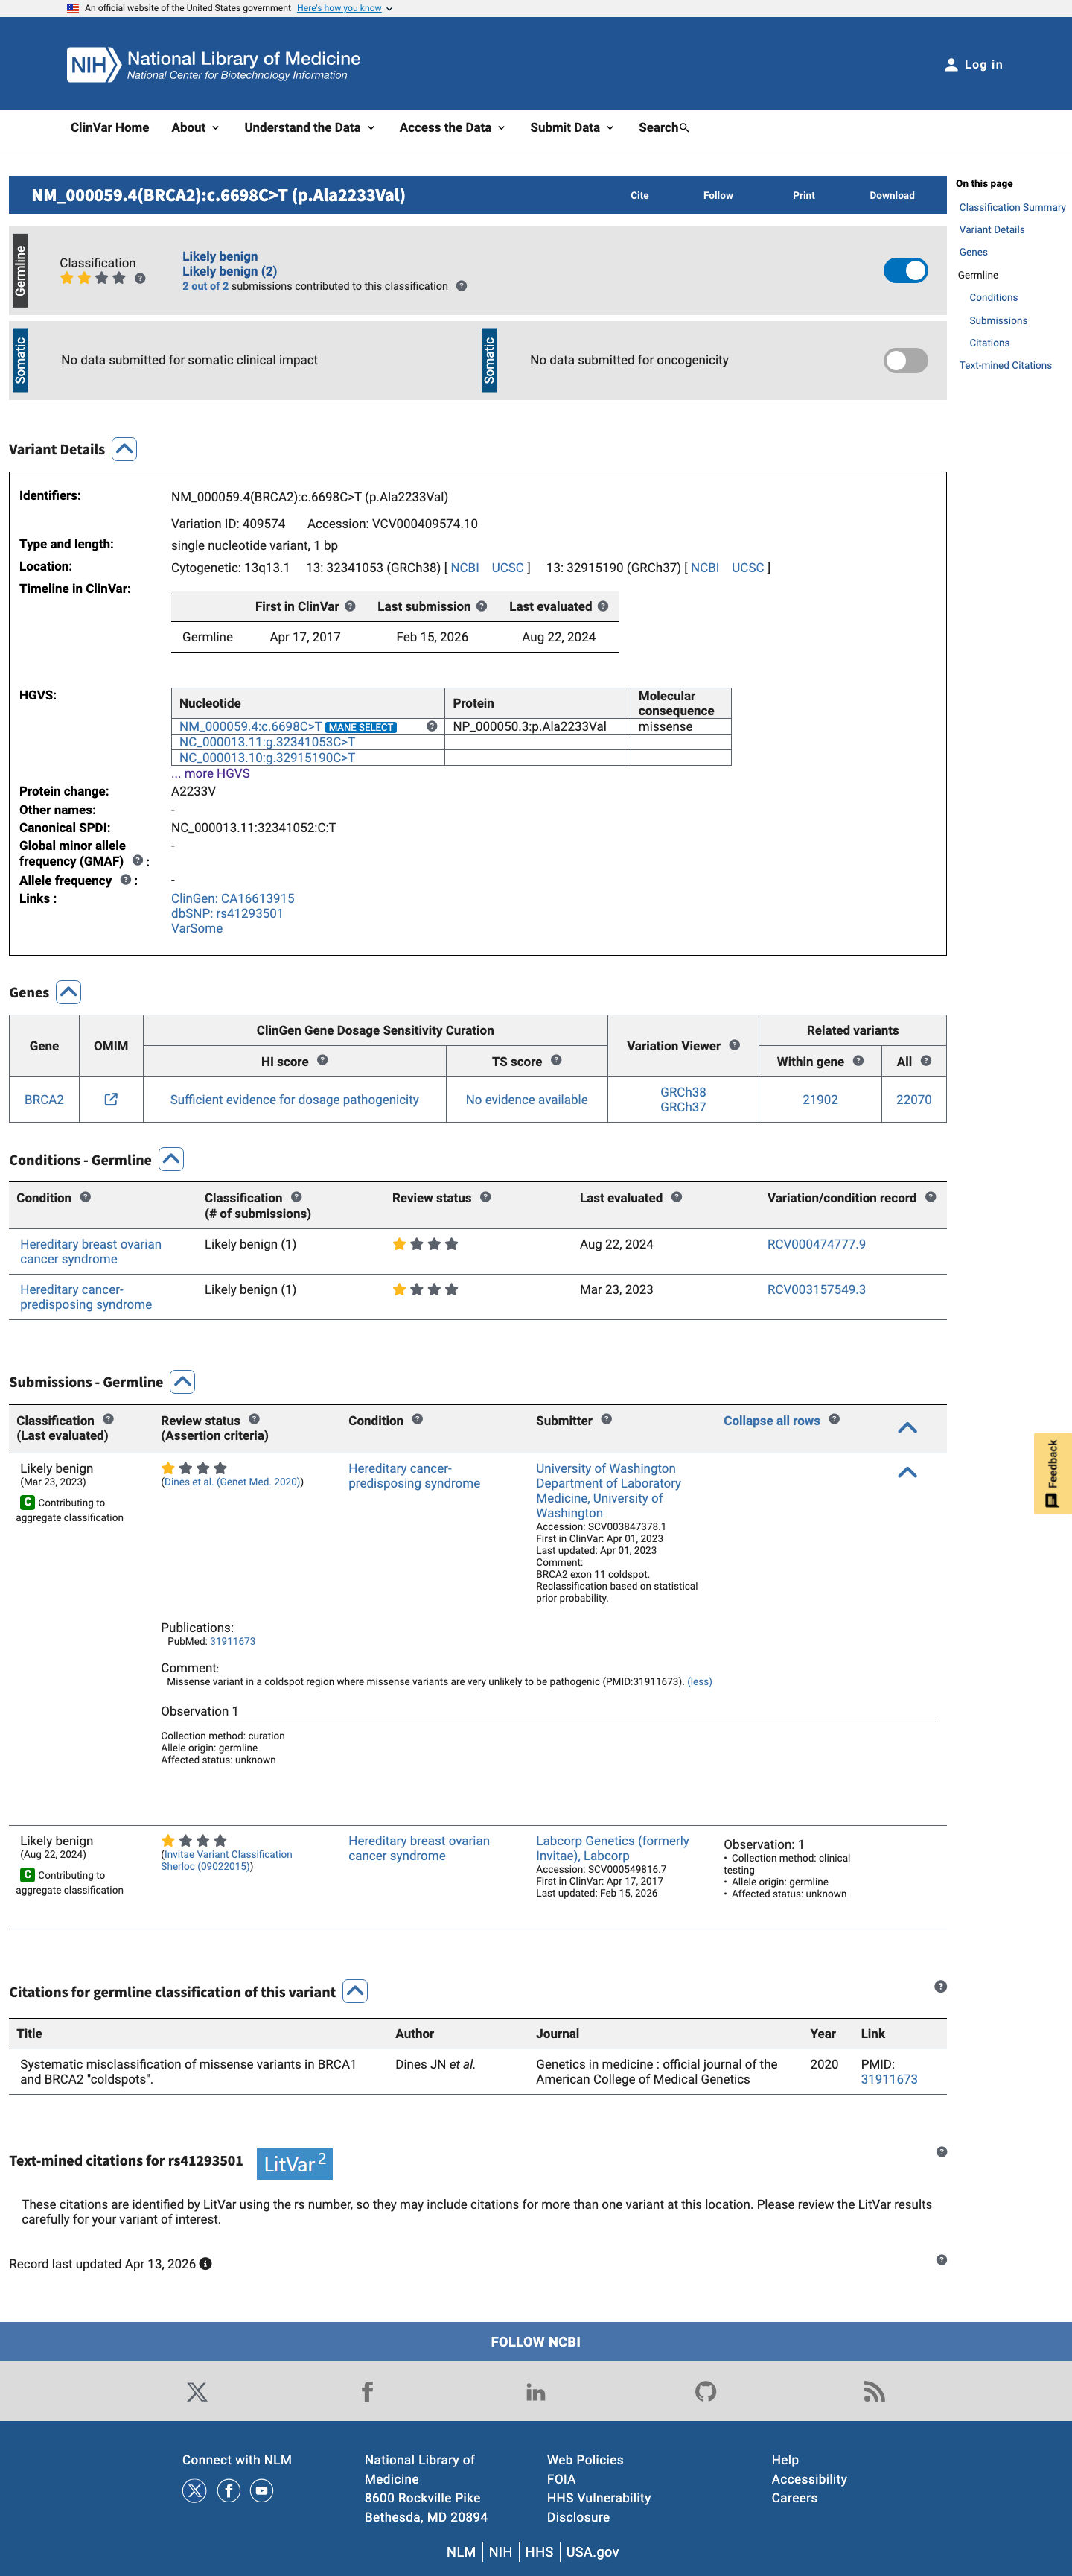Click help icon beside TS score
1072x2576 pixels.
557,1061
